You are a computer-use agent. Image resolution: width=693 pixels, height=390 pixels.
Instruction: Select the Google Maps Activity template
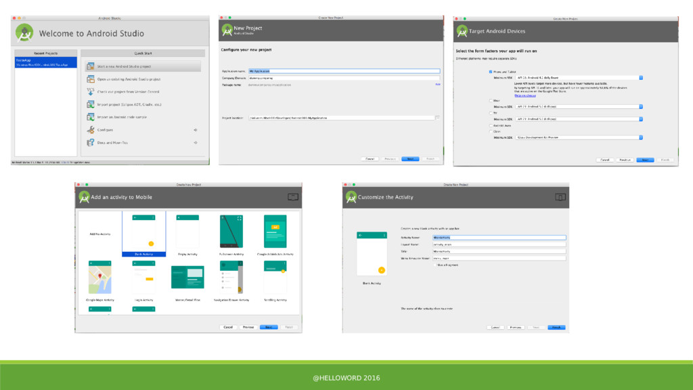[100, 281]
